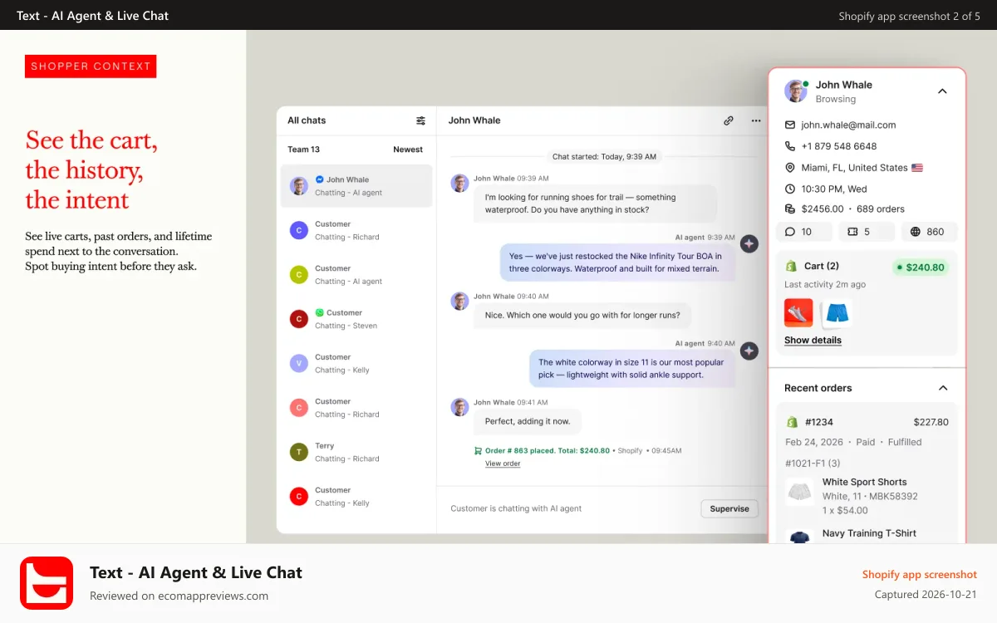Click the White Sport Shorts item name
Screen dimensions: 997x623
(865, 482)
